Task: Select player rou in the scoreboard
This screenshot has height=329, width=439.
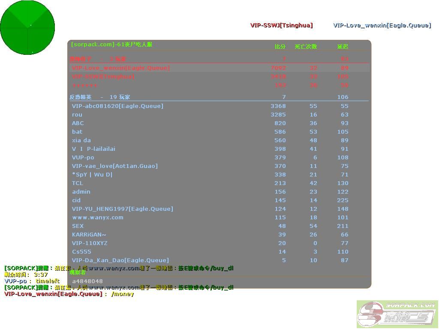Action: 77,115
